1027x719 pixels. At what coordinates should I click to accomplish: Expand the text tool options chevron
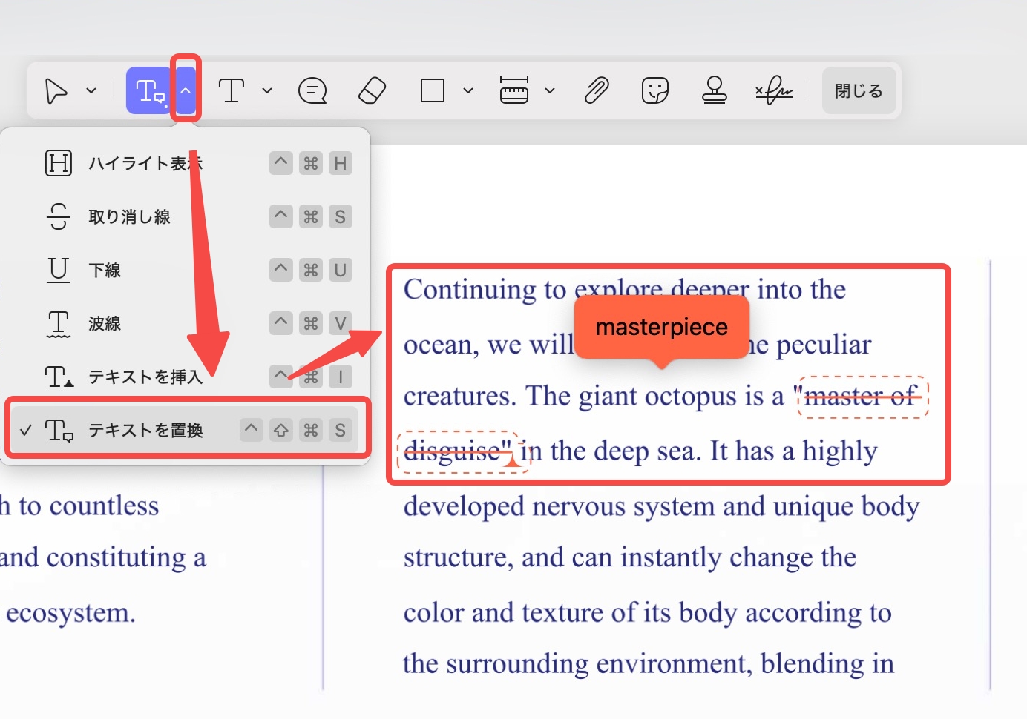[267, 90]
